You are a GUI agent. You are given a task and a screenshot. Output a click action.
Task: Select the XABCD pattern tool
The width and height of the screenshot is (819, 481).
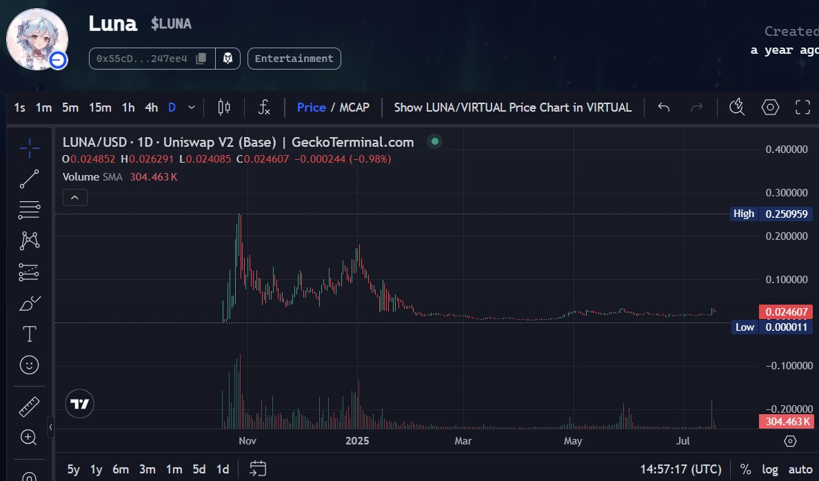point(29,240)
